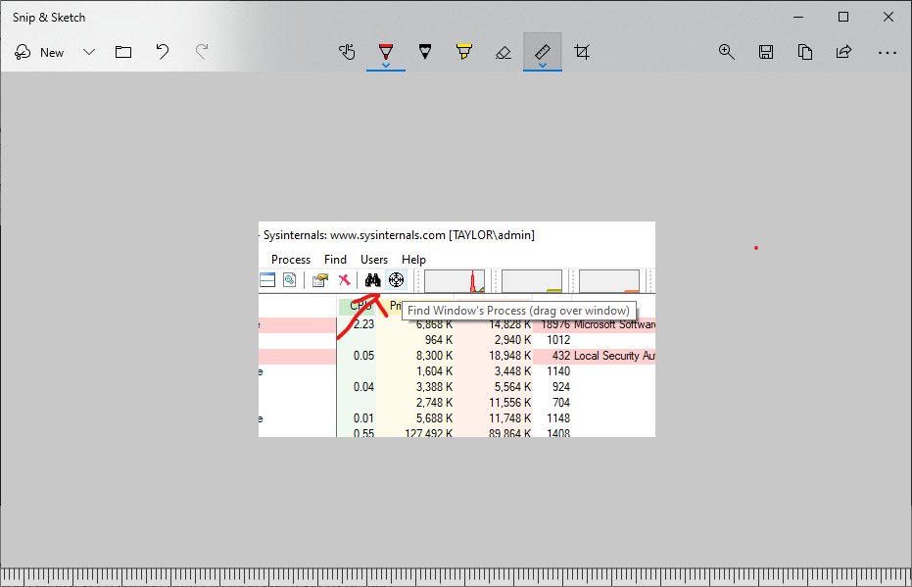The image size is (912, 587).
Task: Minimize the Snip & Sketch window
Action: point(798,17)
